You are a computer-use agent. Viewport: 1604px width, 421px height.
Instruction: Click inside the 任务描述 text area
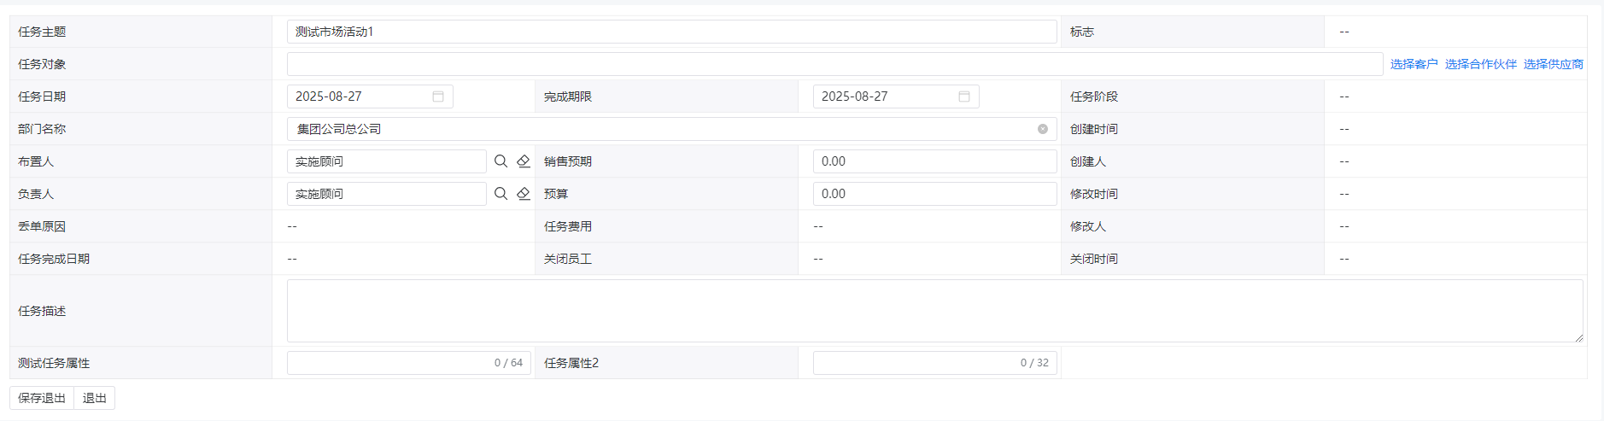click(934, 311)
